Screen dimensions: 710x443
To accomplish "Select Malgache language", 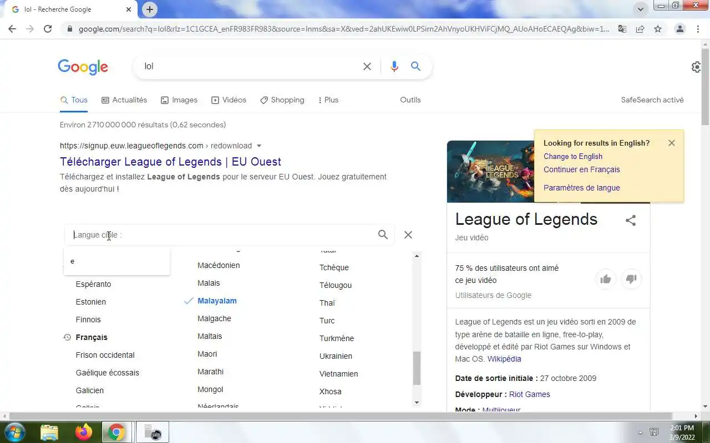I will [214, 319].
